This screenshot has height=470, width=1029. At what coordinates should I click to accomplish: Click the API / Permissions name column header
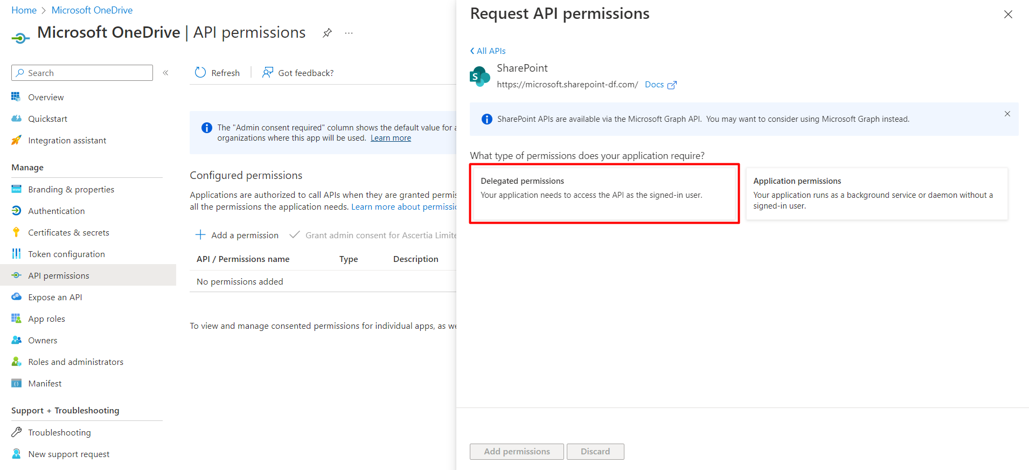(243, 259)
